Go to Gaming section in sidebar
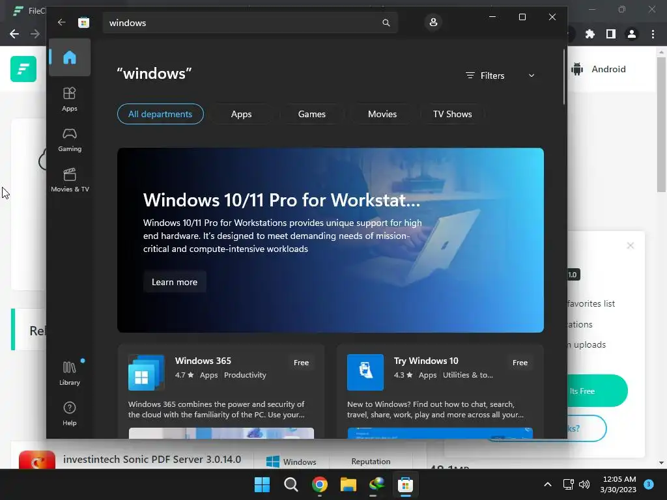Viewport: 667px width, 500px height. point(69,140)
